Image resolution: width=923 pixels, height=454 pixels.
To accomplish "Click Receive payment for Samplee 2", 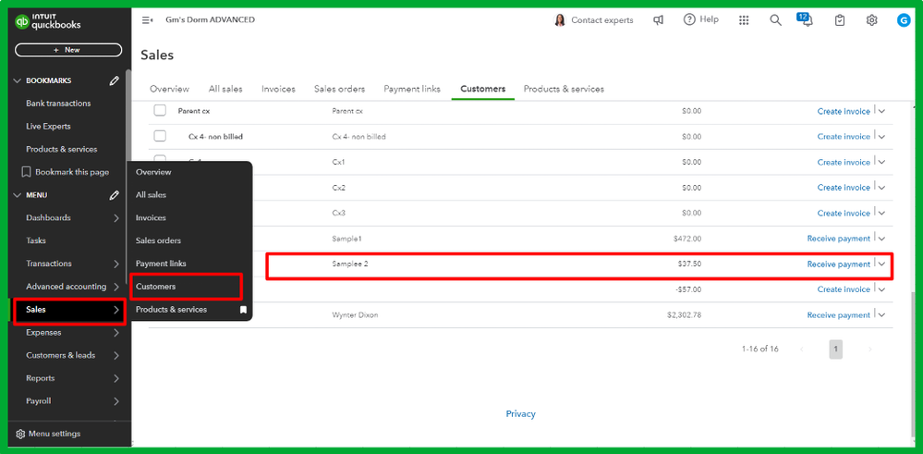I will (838, 264).
